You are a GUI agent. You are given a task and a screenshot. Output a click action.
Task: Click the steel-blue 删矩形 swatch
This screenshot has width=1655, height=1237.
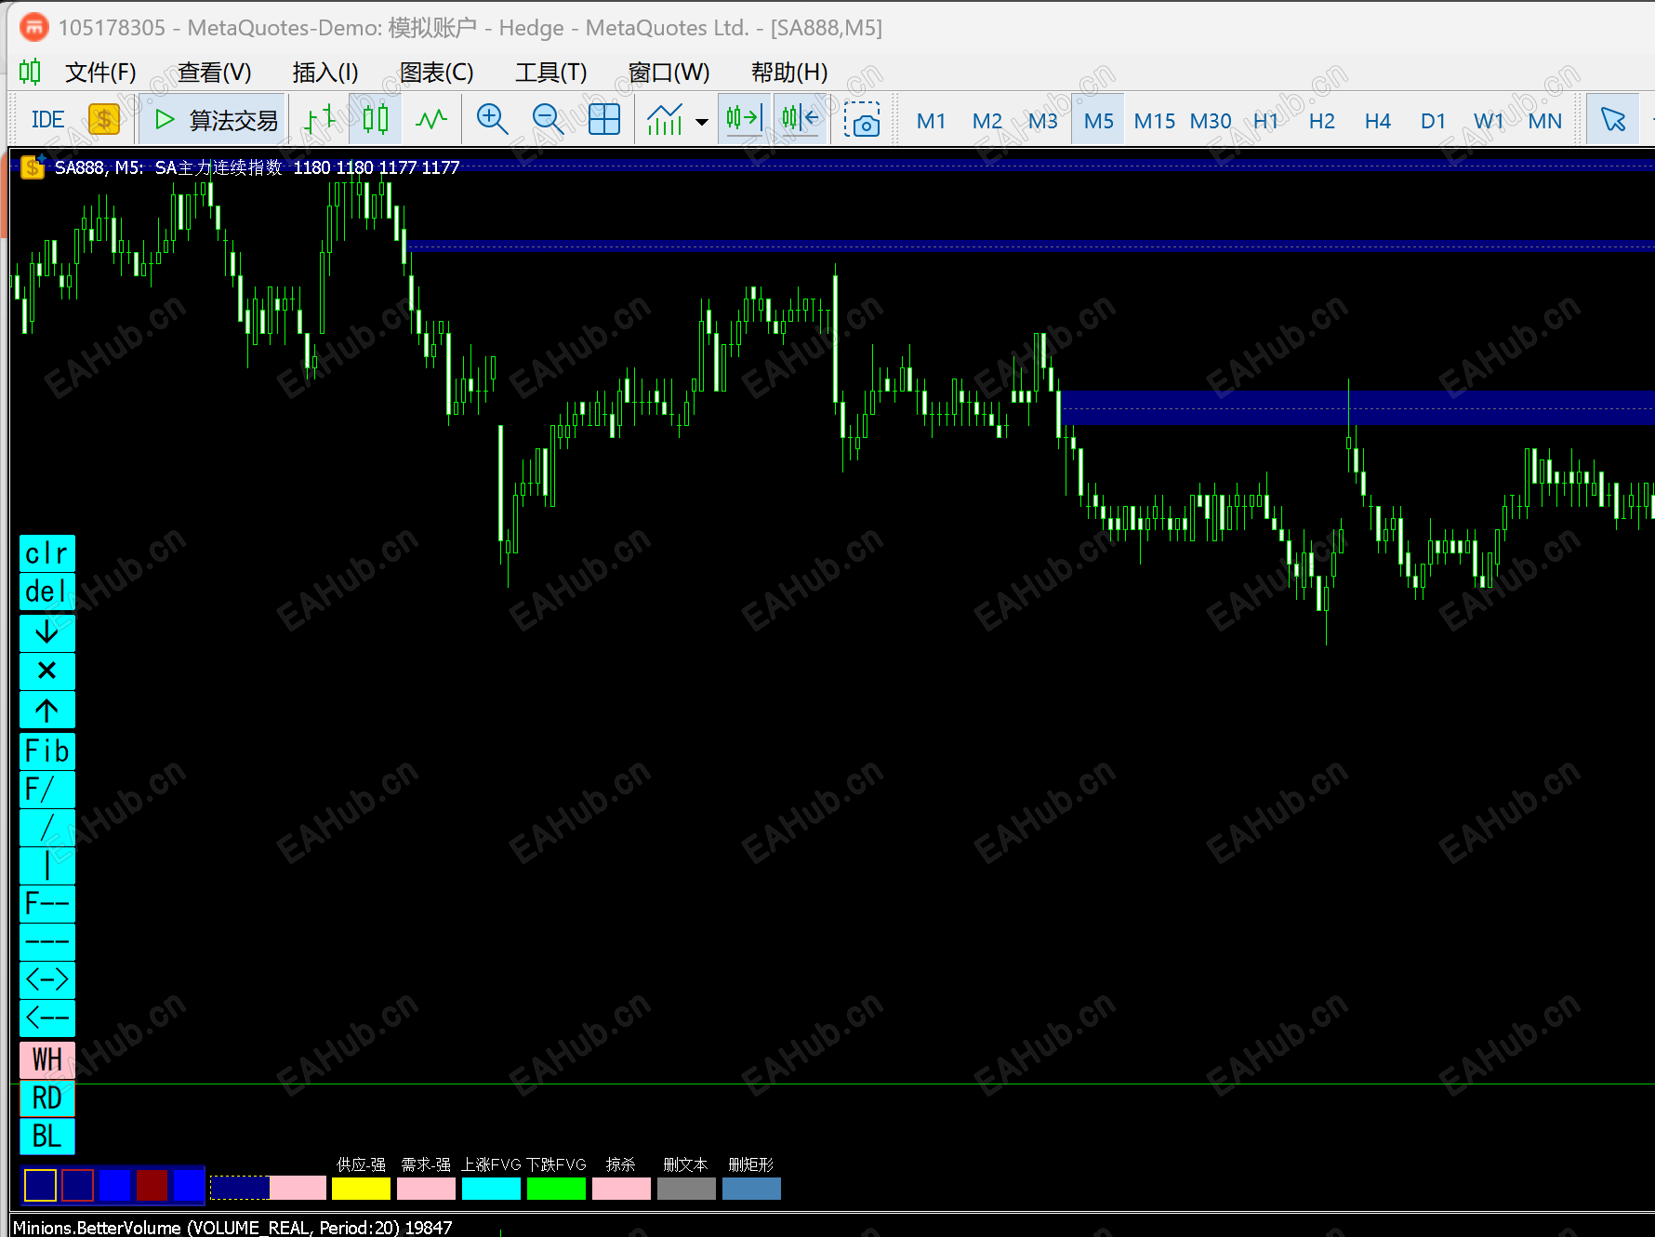(x=751, y=1188)
